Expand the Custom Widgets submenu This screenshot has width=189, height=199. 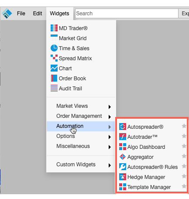(81, 165)
